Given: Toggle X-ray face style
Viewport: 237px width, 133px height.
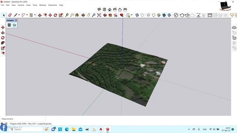Looking at the screenshot, I should (137, 15).
